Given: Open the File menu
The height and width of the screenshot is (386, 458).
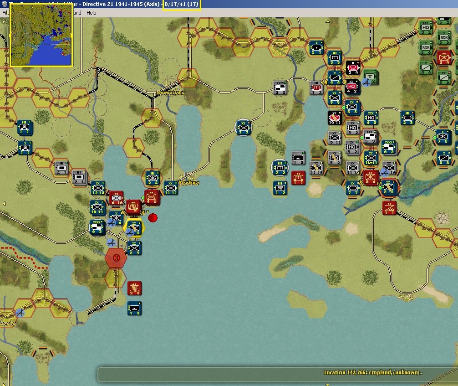Looking at the screenshot, I should 5,13.
